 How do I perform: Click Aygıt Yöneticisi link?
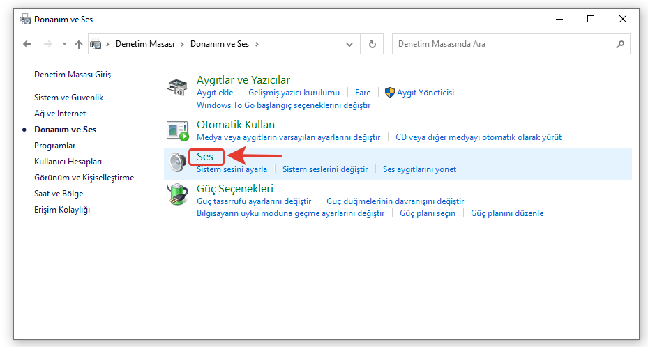[x=425, y=92]
